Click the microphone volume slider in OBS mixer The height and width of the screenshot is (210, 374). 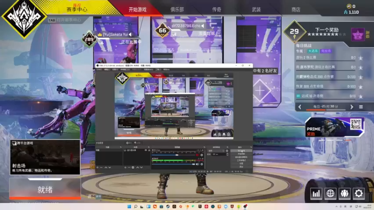173,155
